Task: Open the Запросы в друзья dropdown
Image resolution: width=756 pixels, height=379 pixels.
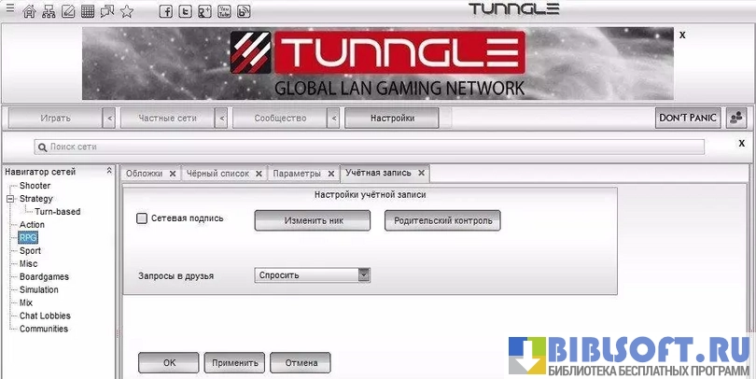Action: click(x=364, y=274)
